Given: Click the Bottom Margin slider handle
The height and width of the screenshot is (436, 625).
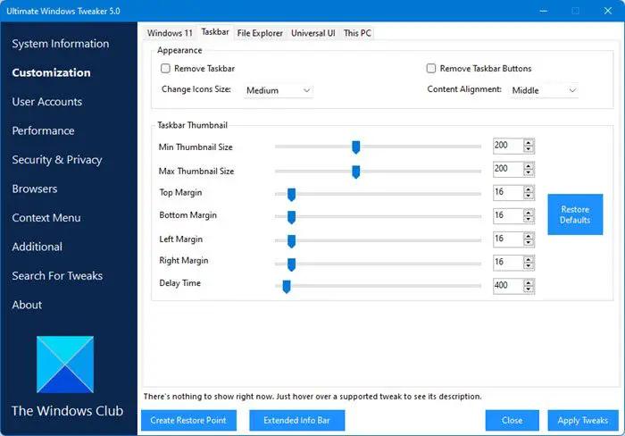Looking at the screenshot, I should pos(291,217).
